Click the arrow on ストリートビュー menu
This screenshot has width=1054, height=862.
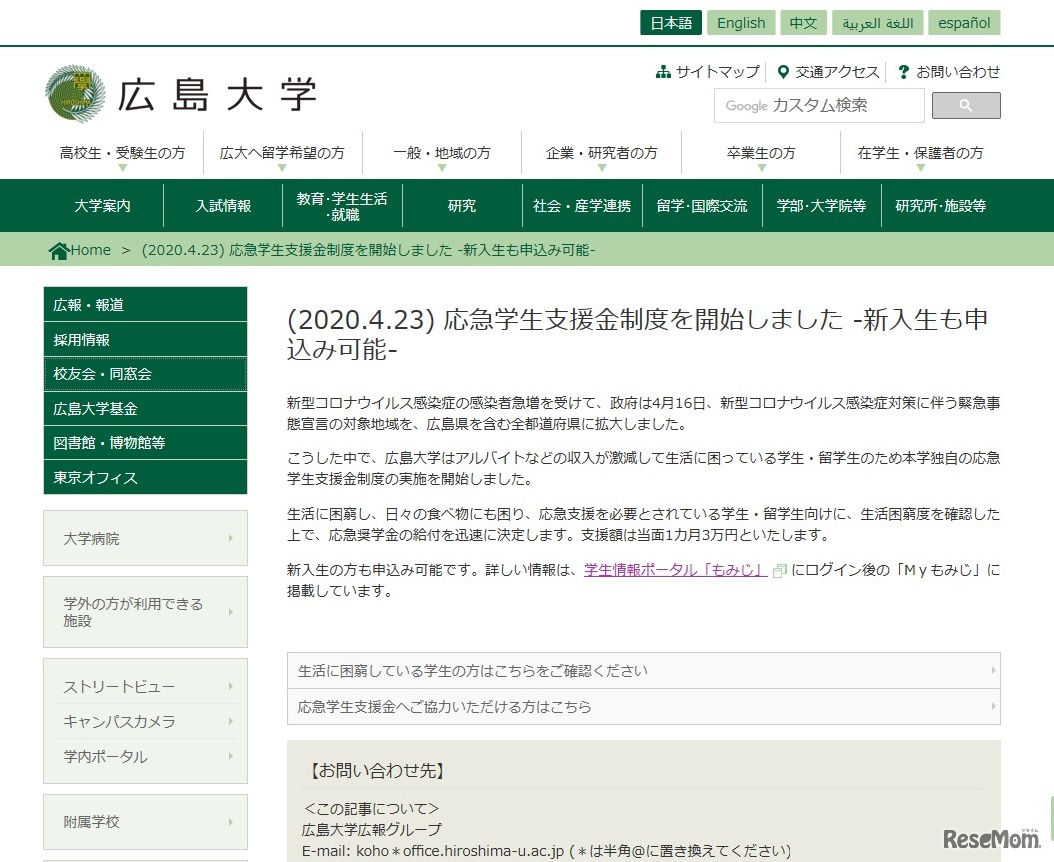point(231,687)
